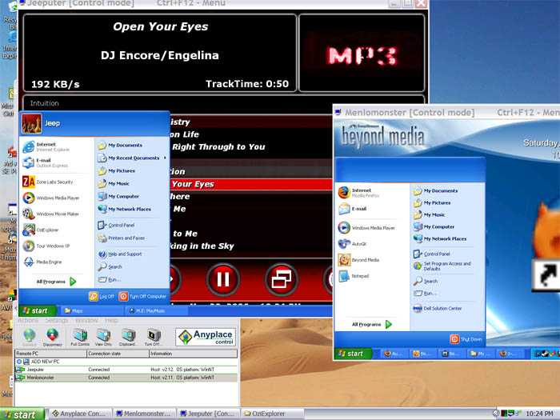Click View Only icon in Anyplace toolbar
The image size is (560, 420).
point(103,337)
